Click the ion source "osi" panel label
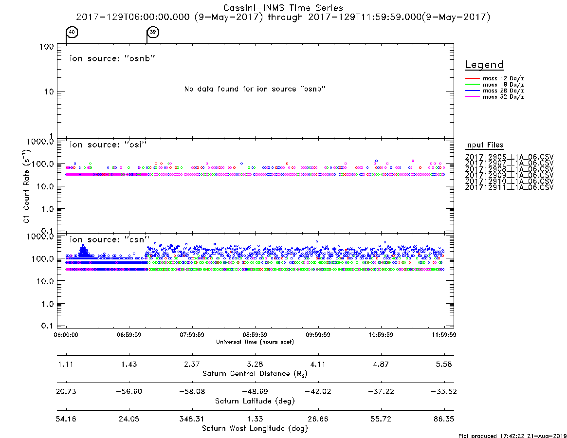Screen dimensions: 567x438 click(108, 145)
